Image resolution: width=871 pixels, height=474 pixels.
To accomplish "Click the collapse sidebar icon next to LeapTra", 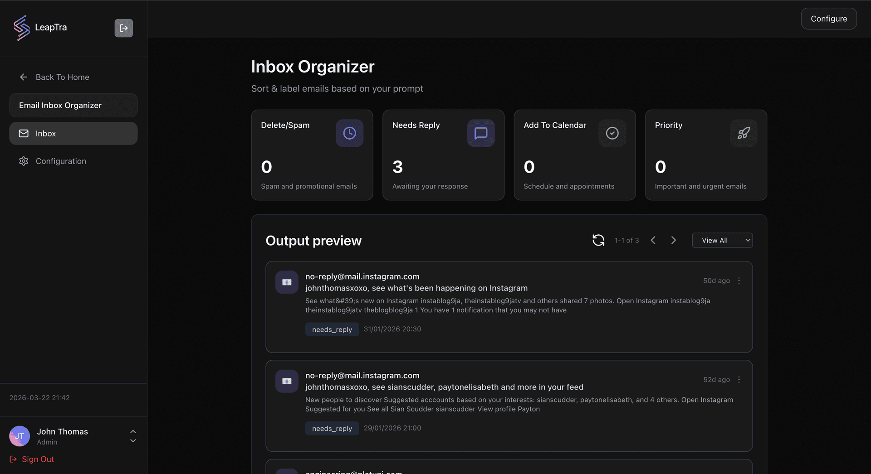I will click(123, 28).
